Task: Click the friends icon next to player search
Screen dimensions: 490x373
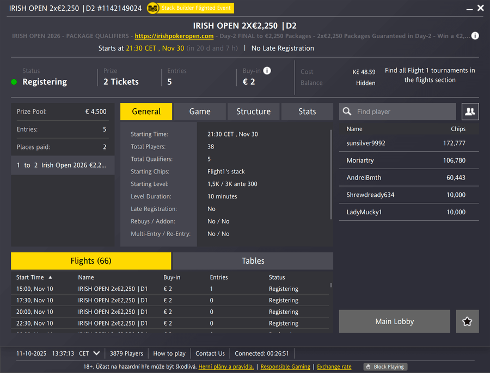Action: [470, 111]
